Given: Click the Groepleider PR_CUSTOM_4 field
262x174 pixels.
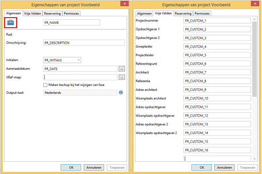Looking at the screenshot, I should tap(217, 47).
